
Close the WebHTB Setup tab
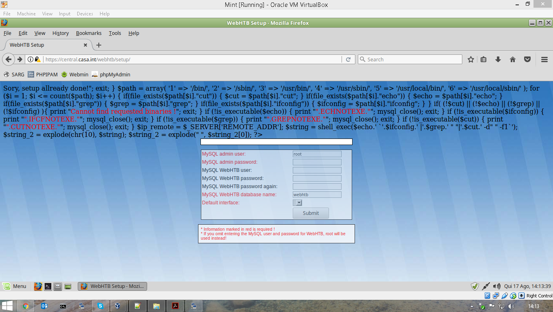tap(85, 45)
